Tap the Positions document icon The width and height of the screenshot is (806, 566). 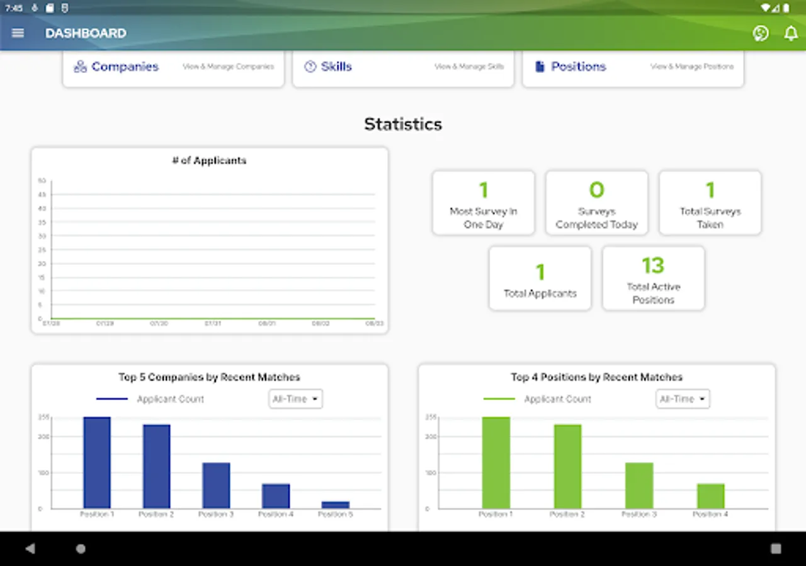[x=540, y=67]
